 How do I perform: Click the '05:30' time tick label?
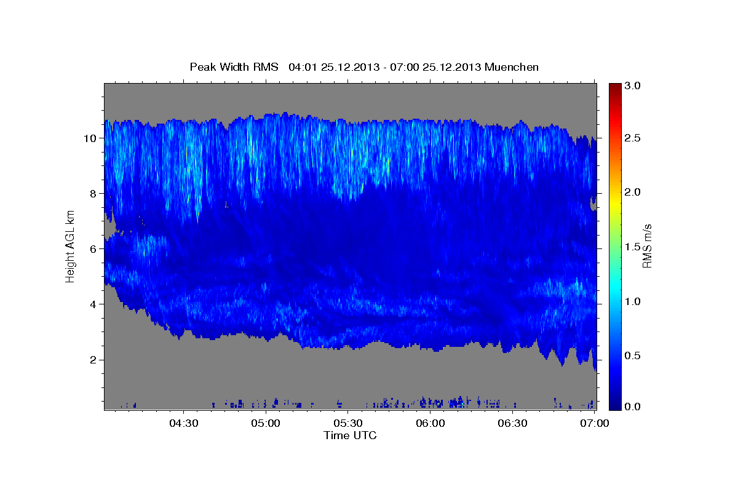348,423
